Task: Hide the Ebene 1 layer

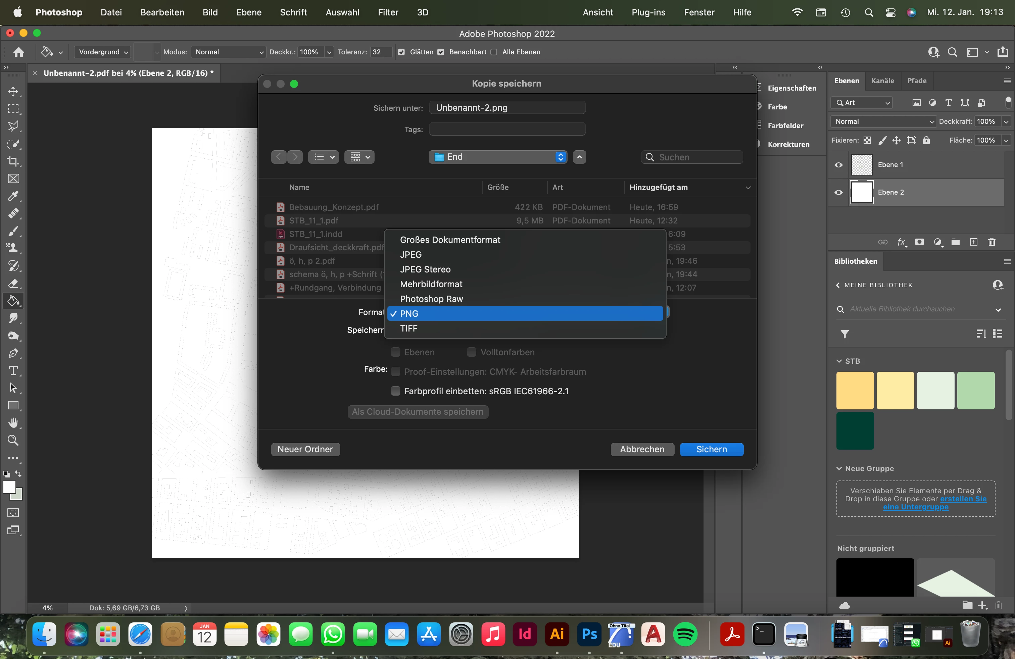Action: (838, 165)
